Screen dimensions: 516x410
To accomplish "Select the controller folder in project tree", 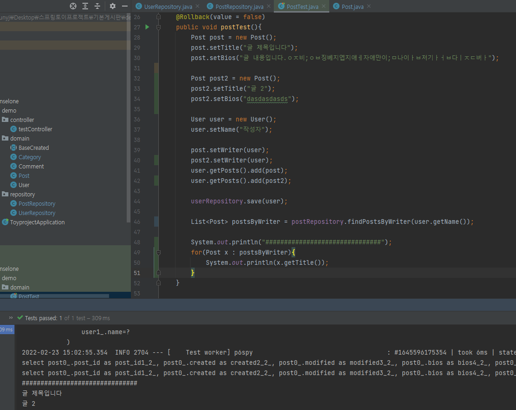I will pos(22,120).
